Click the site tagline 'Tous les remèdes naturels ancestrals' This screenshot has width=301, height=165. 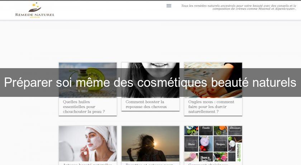pos(239,7)
